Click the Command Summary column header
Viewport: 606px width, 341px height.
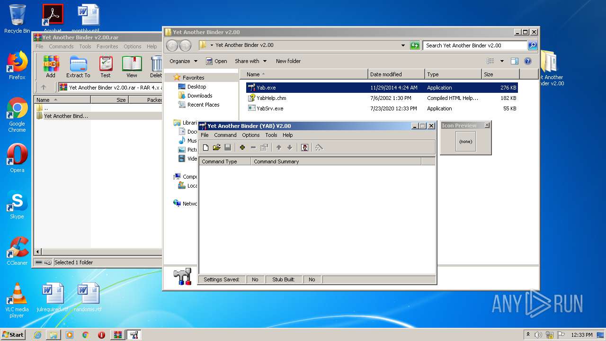336,162
